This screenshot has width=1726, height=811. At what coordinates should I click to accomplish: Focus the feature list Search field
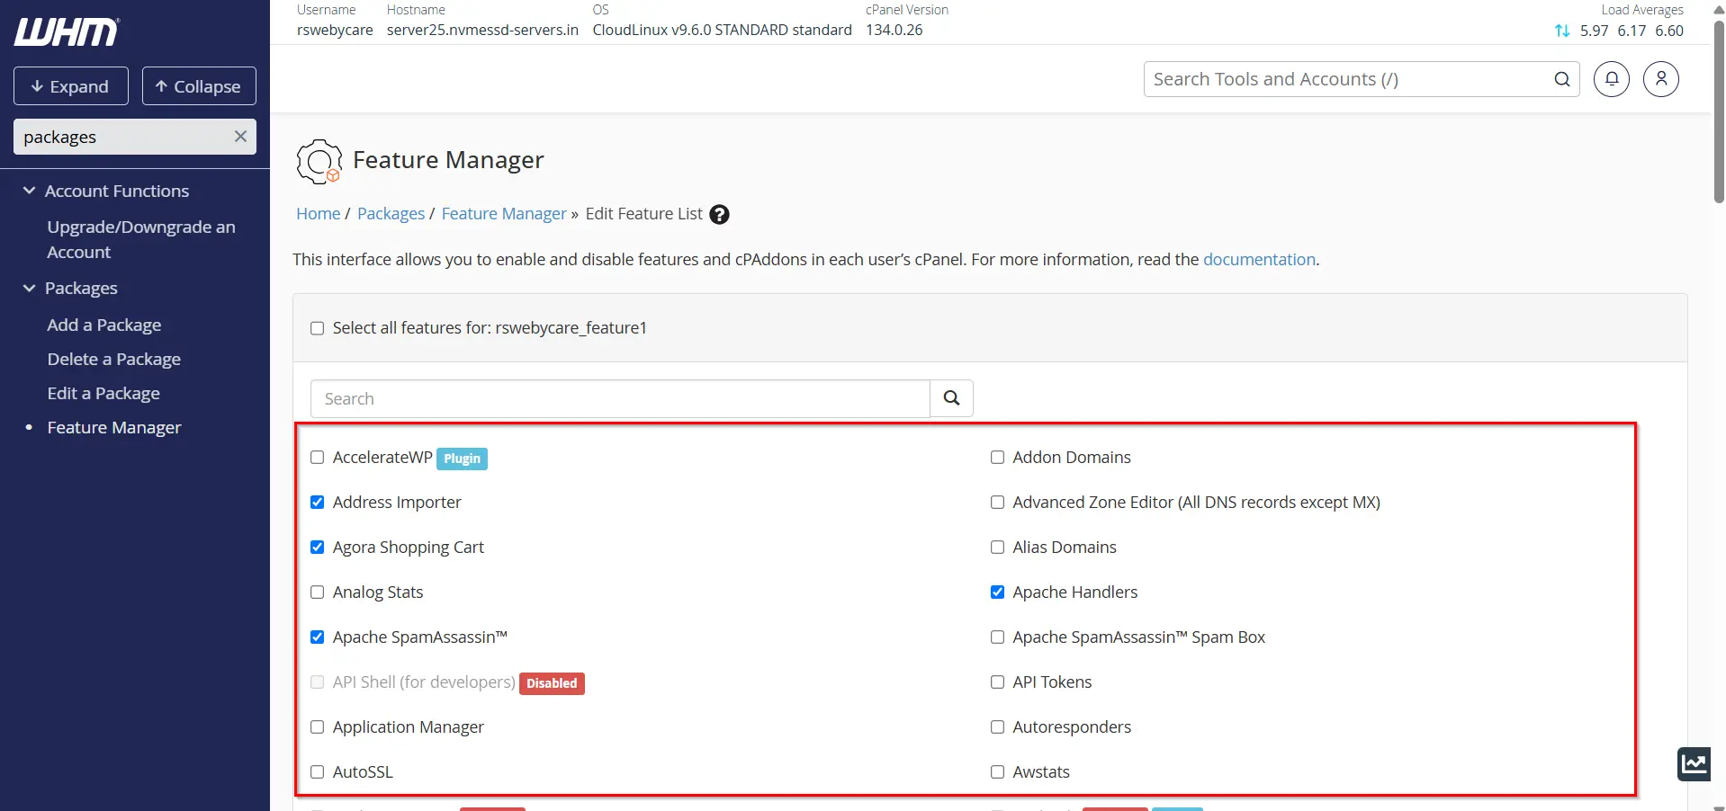tap(620, 398)
